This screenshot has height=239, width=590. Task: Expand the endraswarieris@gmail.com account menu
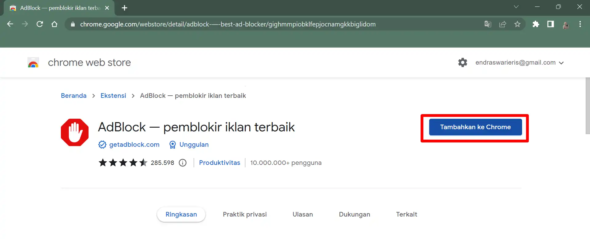click(520, 62)
